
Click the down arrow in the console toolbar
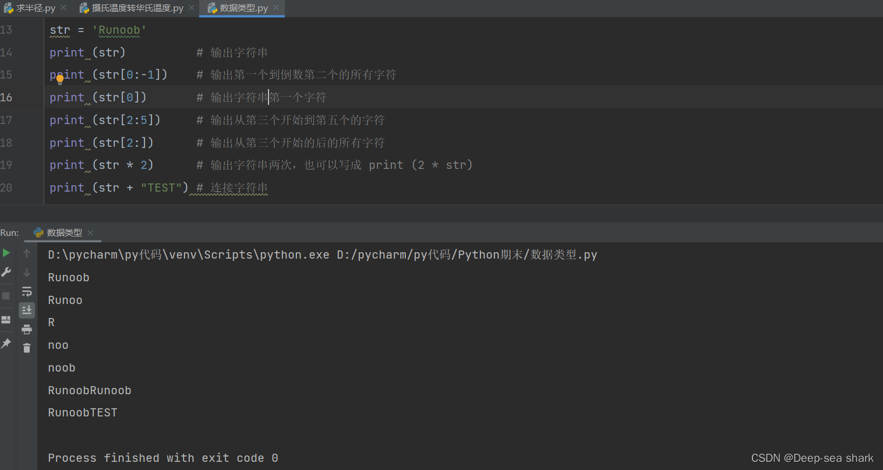click(27, 271)
